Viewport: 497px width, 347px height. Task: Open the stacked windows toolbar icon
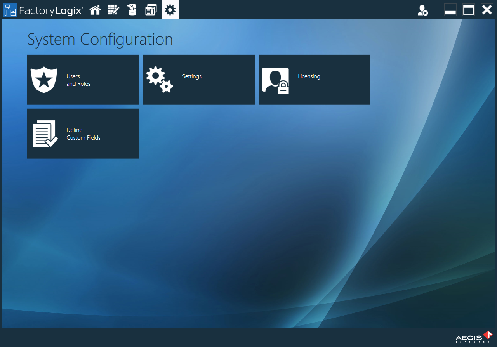pos(151,10)
